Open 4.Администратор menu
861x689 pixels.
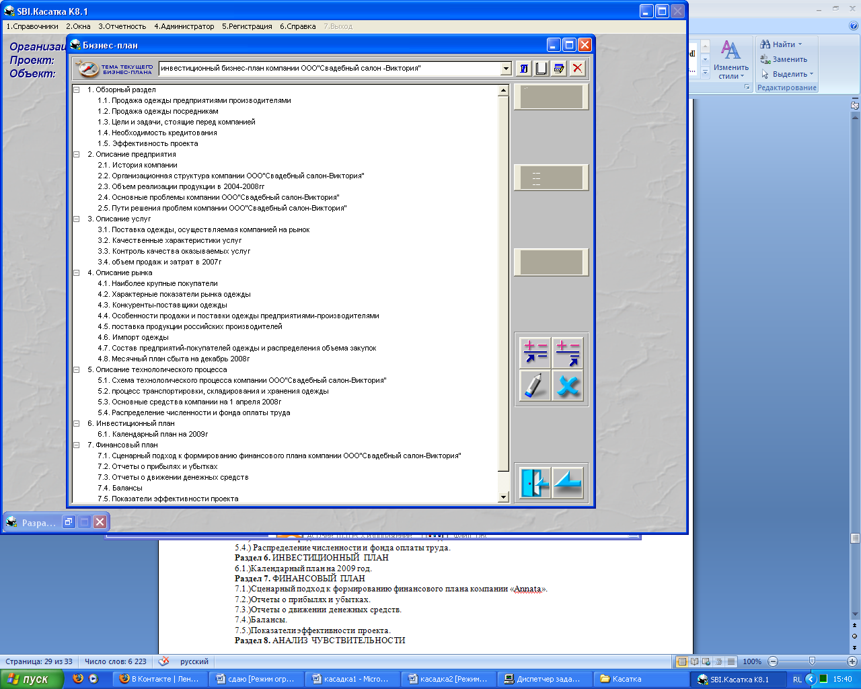(184, 26)
